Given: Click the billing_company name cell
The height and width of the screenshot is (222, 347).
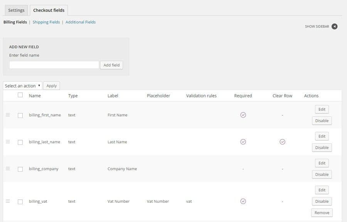Looking at the screenshot, I should (x=44, y=169).
